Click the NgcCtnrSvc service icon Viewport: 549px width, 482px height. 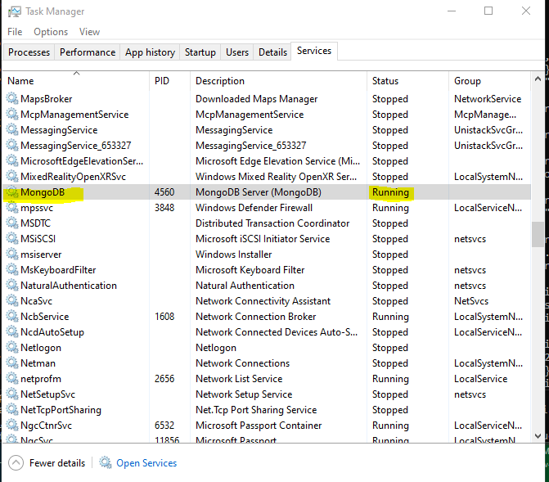[x=11, y=426]
